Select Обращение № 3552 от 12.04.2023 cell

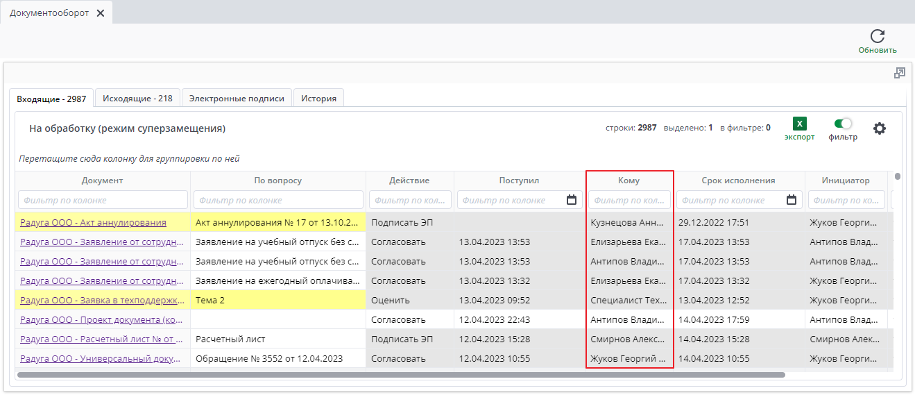(x=277, y=359)
